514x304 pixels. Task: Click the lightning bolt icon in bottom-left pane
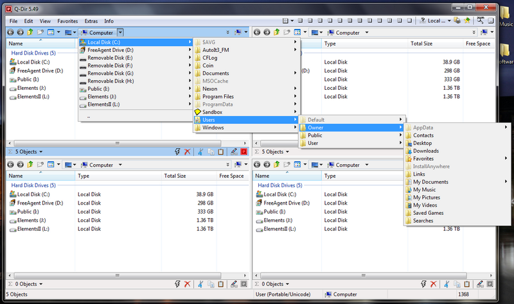[x=177, y=283]
